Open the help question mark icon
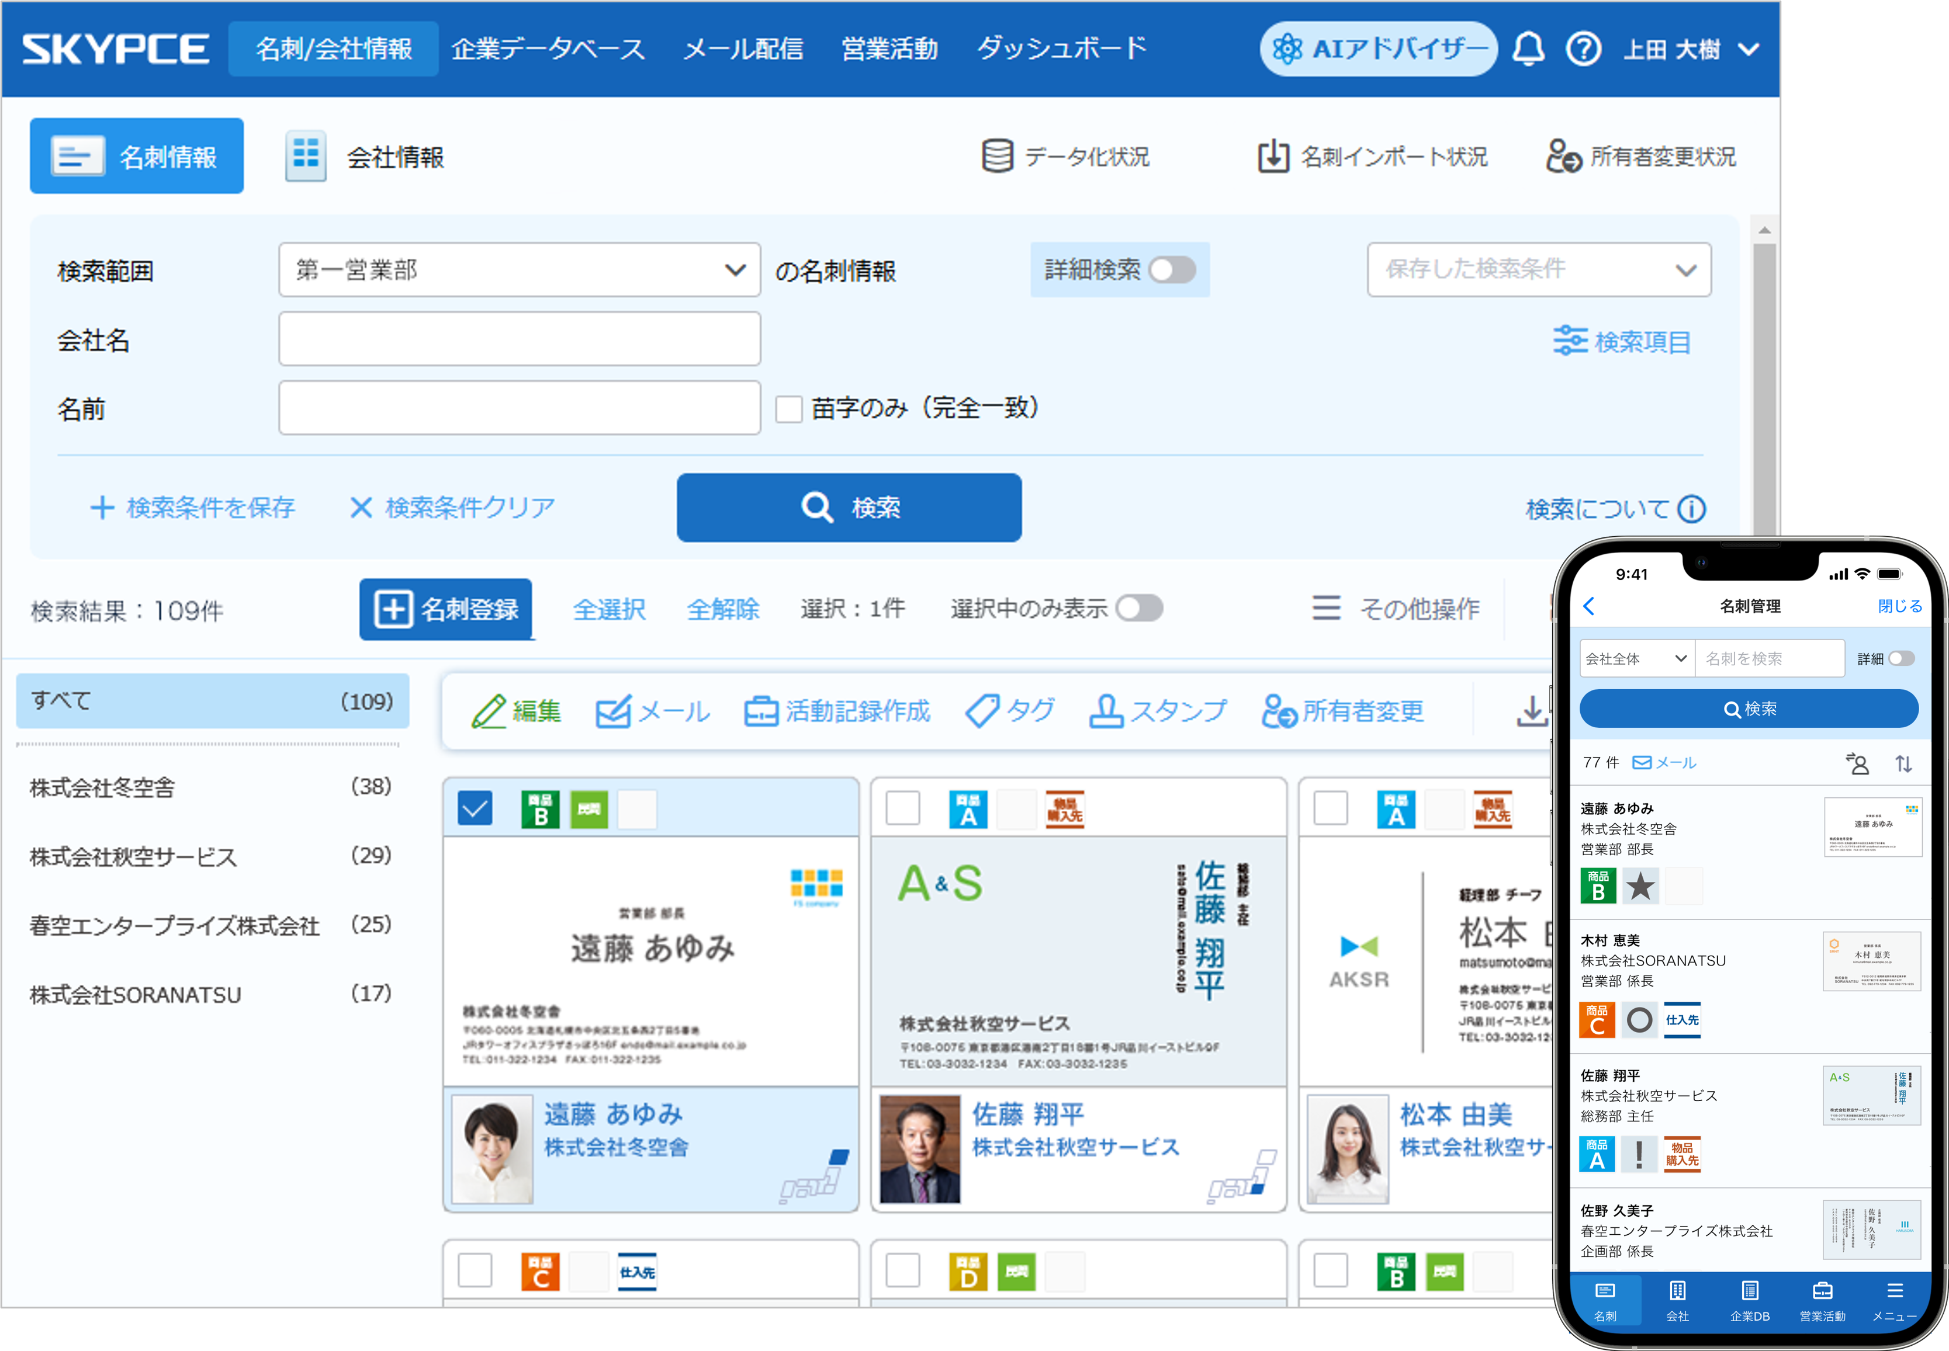The height and width of the screenshot is (1351, 1949). click(x=1583, y=49)
